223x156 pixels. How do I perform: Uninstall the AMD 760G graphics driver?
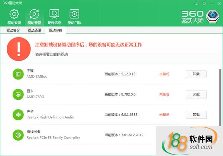click(196, 94)
